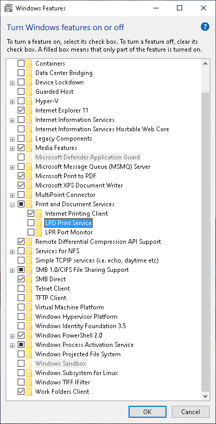
Task: Select Microsoft Defender Application Guard row
Action: pyautogui.click(x=88, y=157)
